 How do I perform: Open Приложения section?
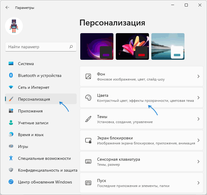41,111
